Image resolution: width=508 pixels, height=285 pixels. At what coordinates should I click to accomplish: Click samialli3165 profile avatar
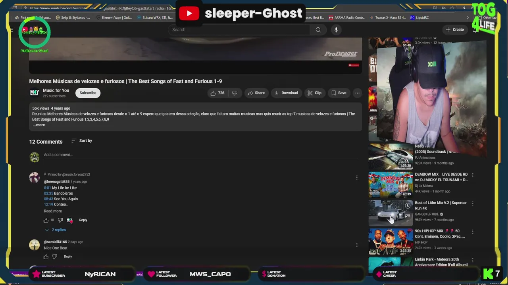(35, 245)
